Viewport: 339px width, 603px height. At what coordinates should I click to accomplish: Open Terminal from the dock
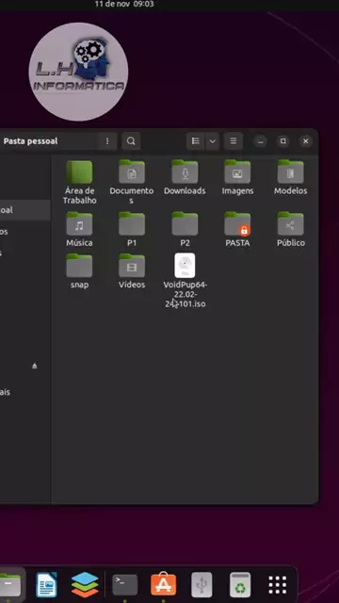pyautogui.click(x=125, y=584)
